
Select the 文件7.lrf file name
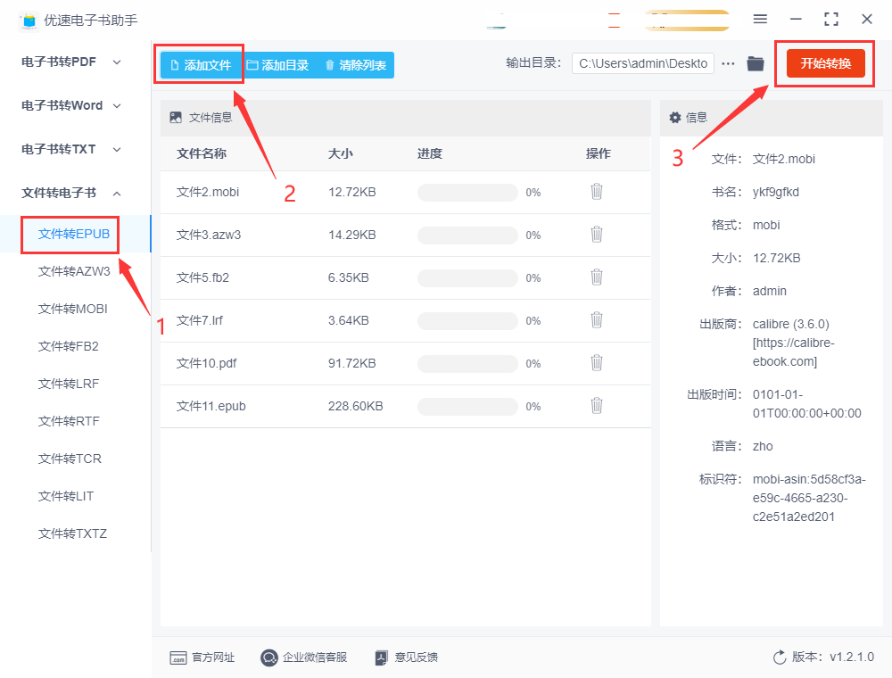pos(200,321)
